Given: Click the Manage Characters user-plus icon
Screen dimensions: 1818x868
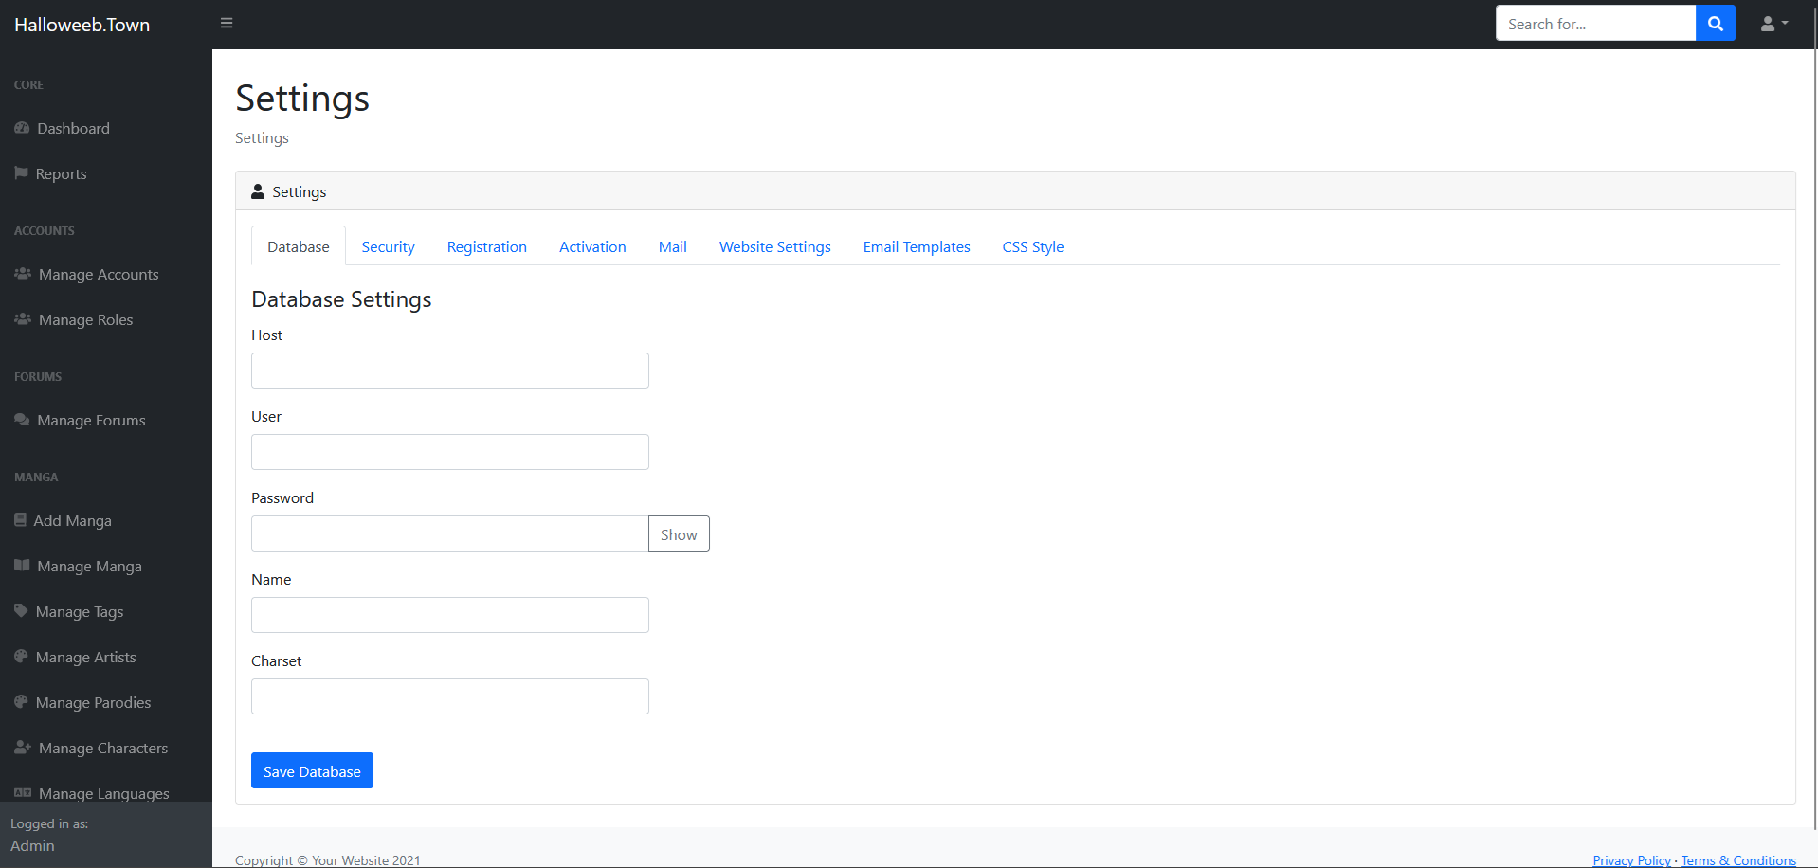Looking at the screenshot, I should tap(23, 748).
